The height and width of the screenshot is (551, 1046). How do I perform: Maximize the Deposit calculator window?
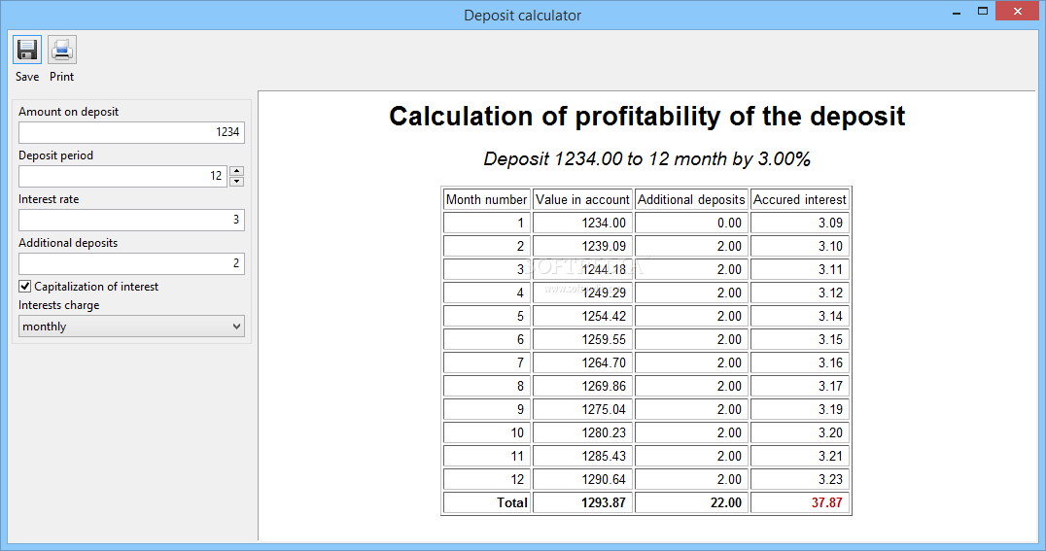coord(983,12)
